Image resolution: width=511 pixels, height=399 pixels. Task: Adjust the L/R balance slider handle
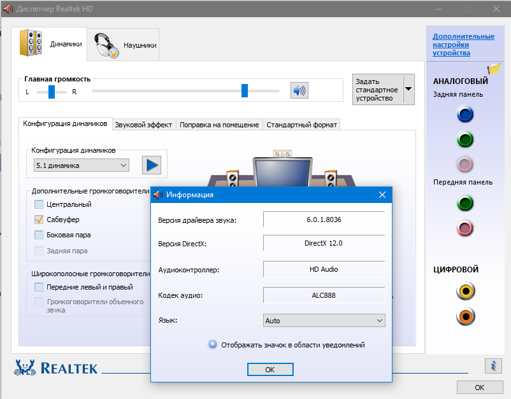click(x=52, y=92)
